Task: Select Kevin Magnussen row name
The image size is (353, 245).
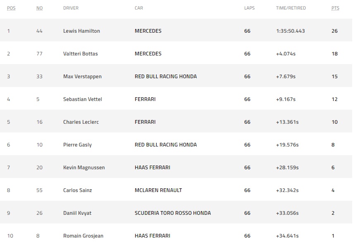Action: [84, 168]
